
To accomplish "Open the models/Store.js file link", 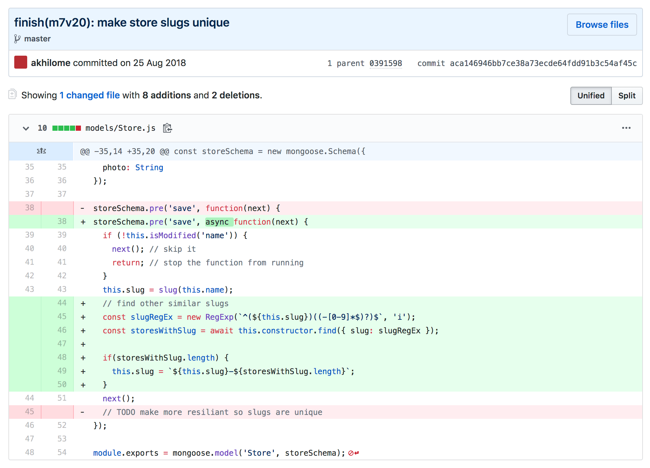I will (120, 128).
